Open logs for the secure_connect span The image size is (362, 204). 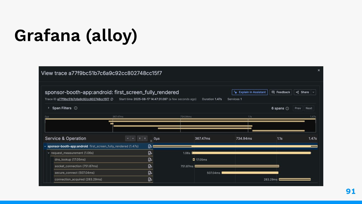pyautogui.click(x=150, y=173)
